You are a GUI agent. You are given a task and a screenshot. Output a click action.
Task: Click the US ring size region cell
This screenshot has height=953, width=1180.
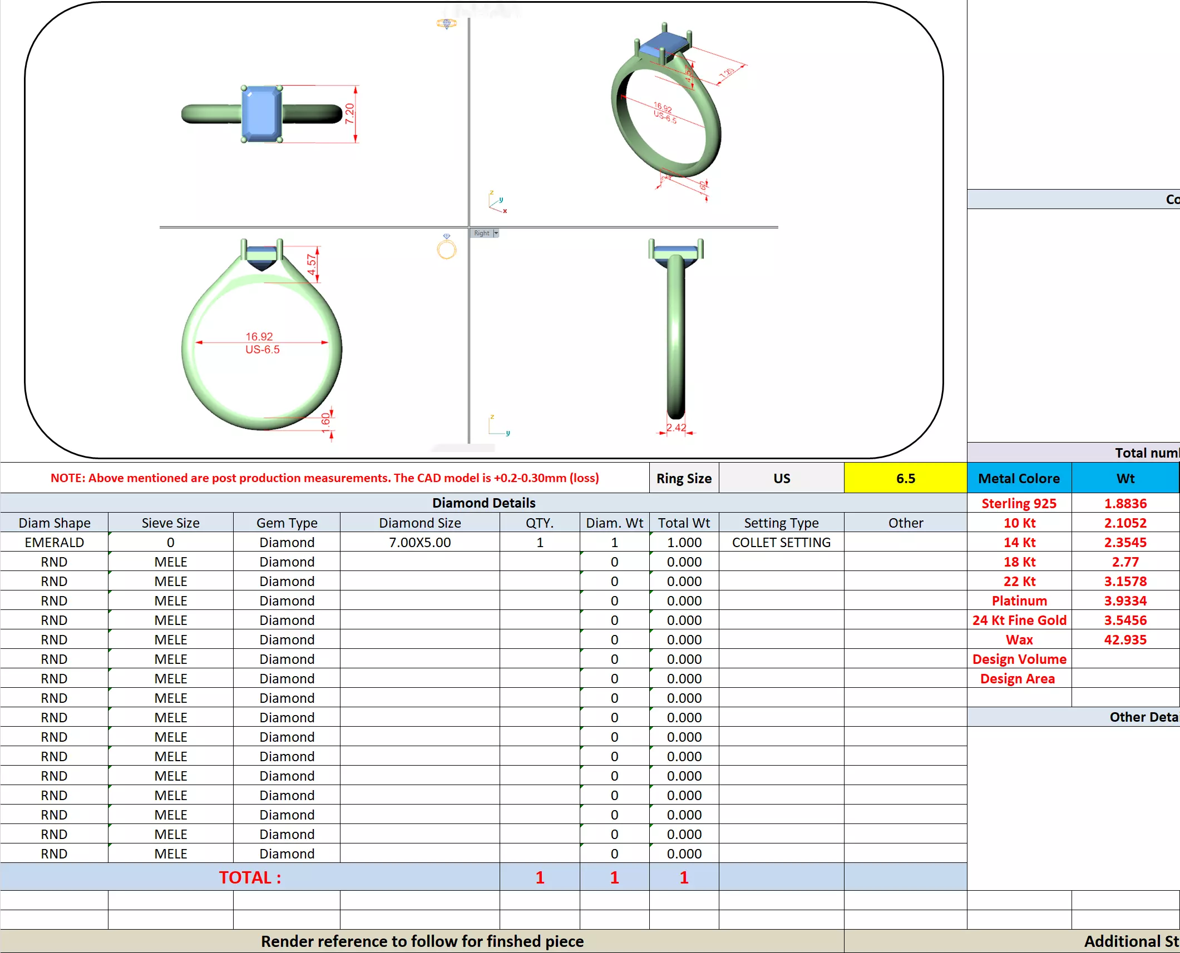[781, 478]
